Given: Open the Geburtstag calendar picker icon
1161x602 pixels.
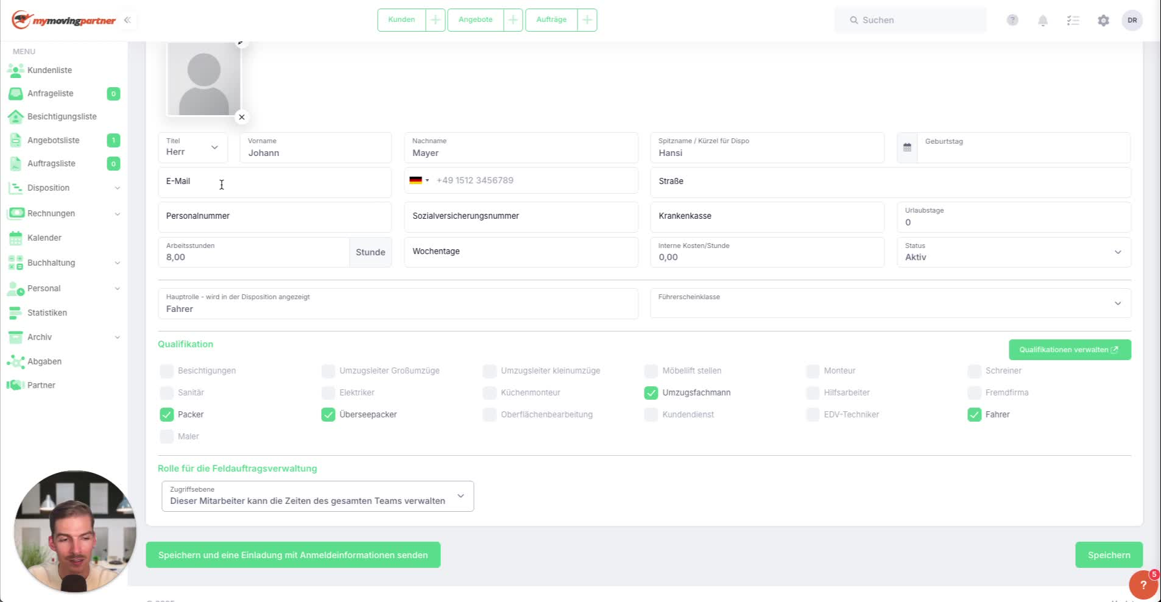Looking at the screenshot, I should (907, 147).
